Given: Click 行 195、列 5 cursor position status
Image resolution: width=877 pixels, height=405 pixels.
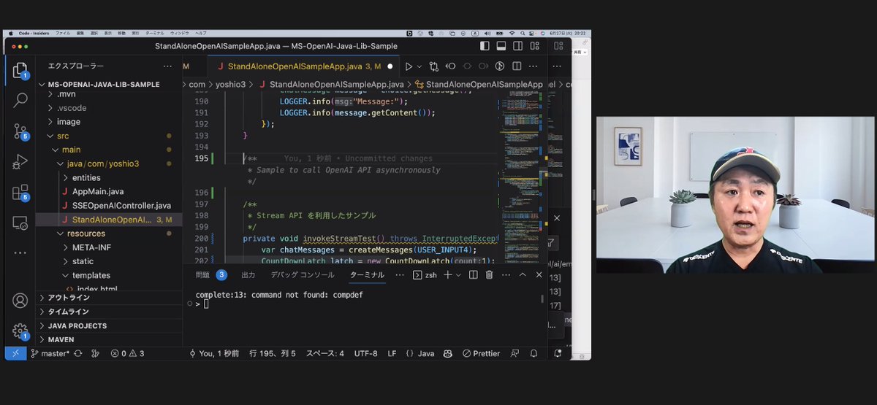Looking at the screenshot, I should pyautogui.click(x=273, y=353).
